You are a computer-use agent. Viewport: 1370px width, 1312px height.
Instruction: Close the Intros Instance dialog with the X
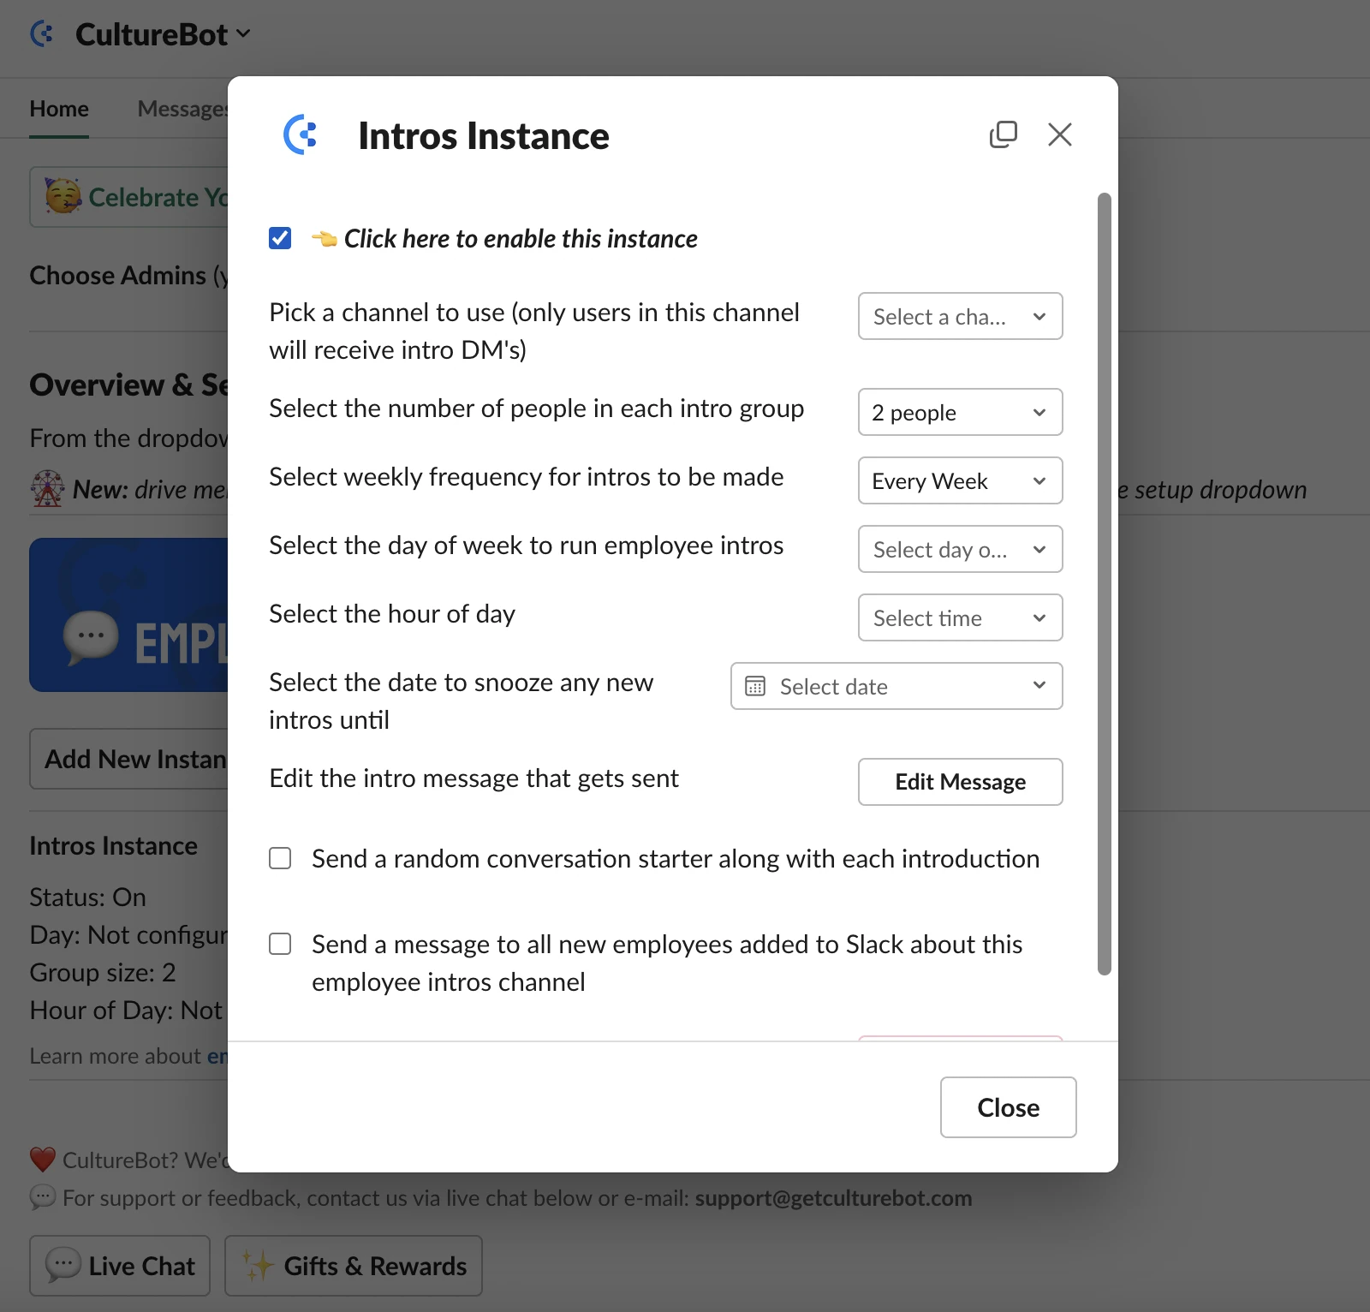pos(1060,134)
